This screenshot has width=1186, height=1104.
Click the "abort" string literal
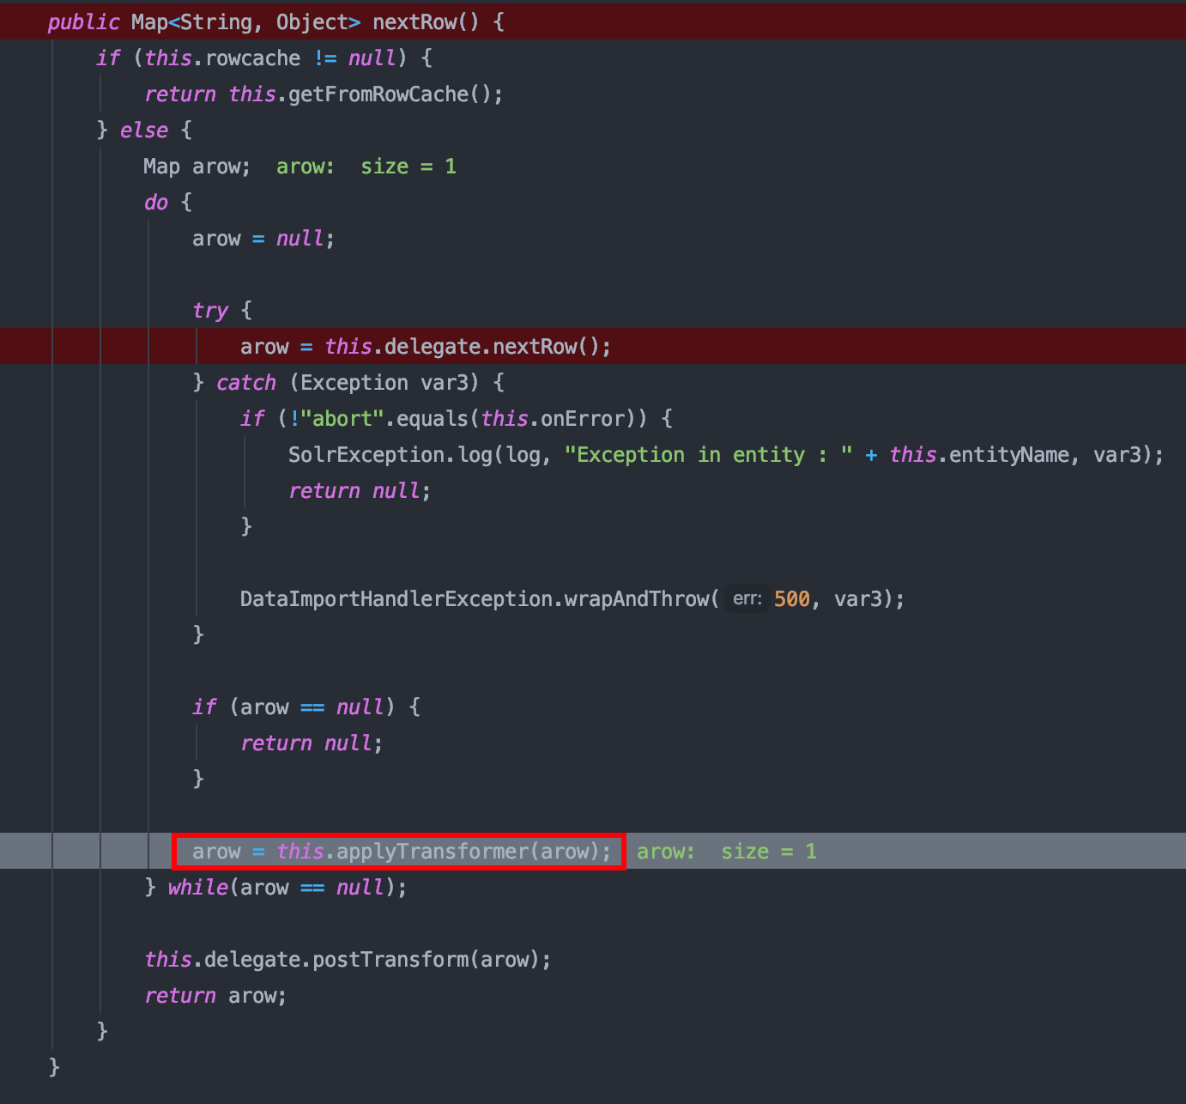point(348,419)
